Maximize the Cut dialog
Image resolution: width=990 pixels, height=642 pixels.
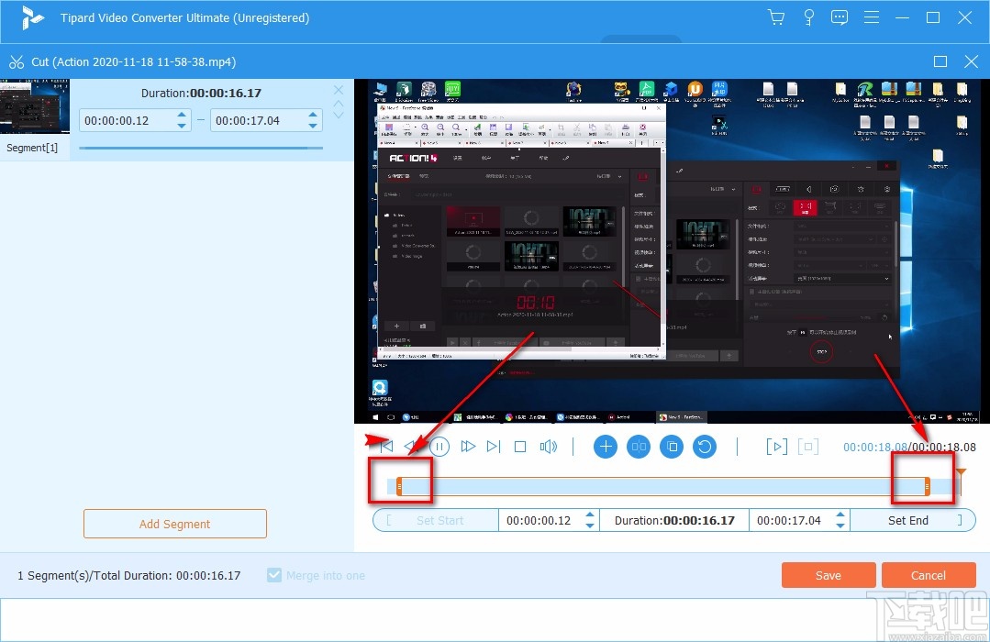click(x=940, y=61)
